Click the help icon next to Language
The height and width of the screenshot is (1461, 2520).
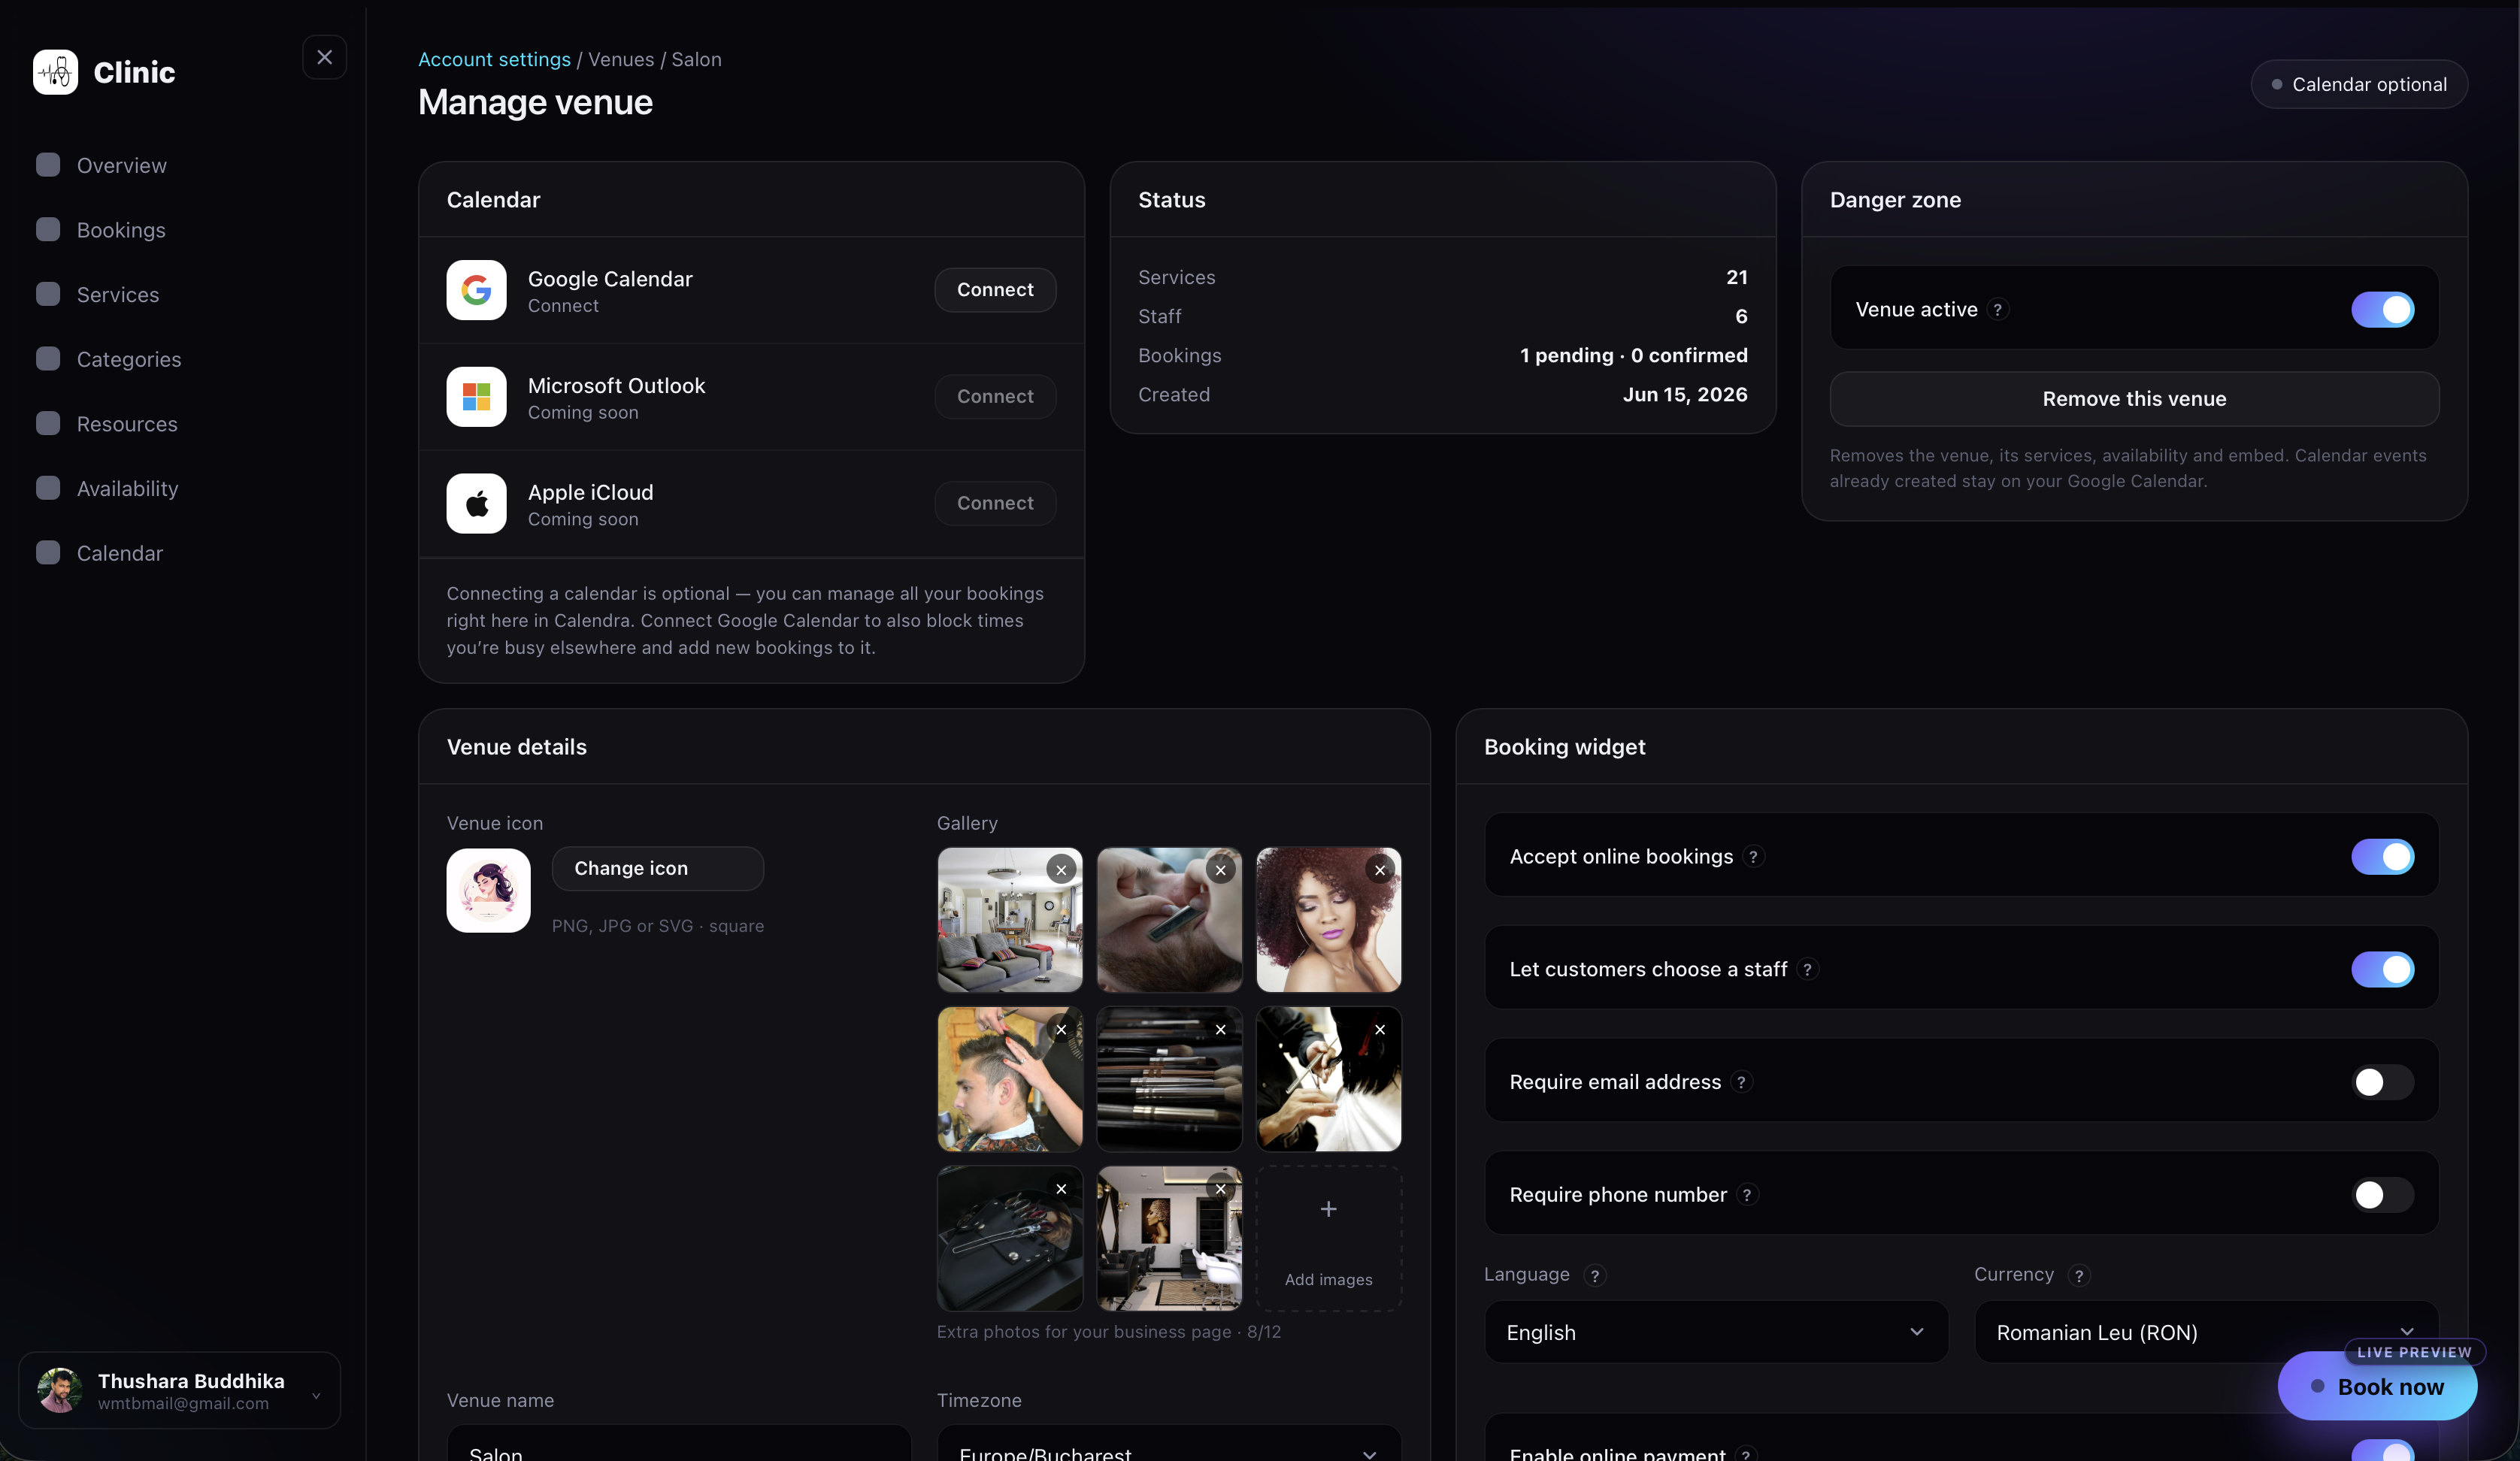pos(1595,1275)
